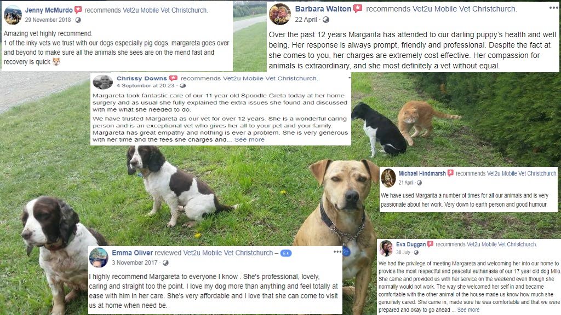
Task: Click Chrissy Downs' profile picture
Action: click(102, 82)
